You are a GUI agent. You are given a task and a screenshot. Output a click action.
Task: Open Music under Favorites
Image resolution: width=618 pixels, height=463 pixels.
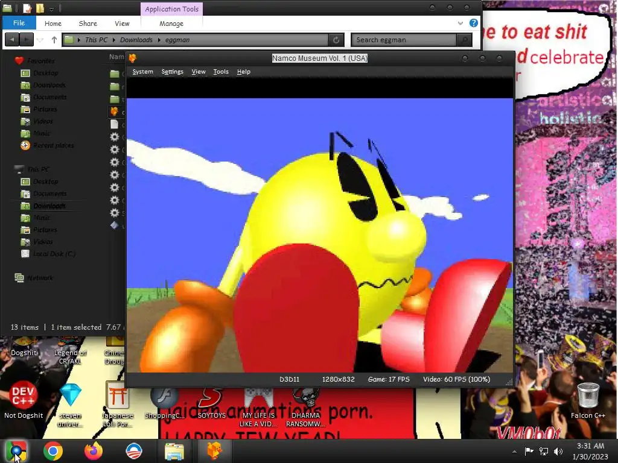42,133
